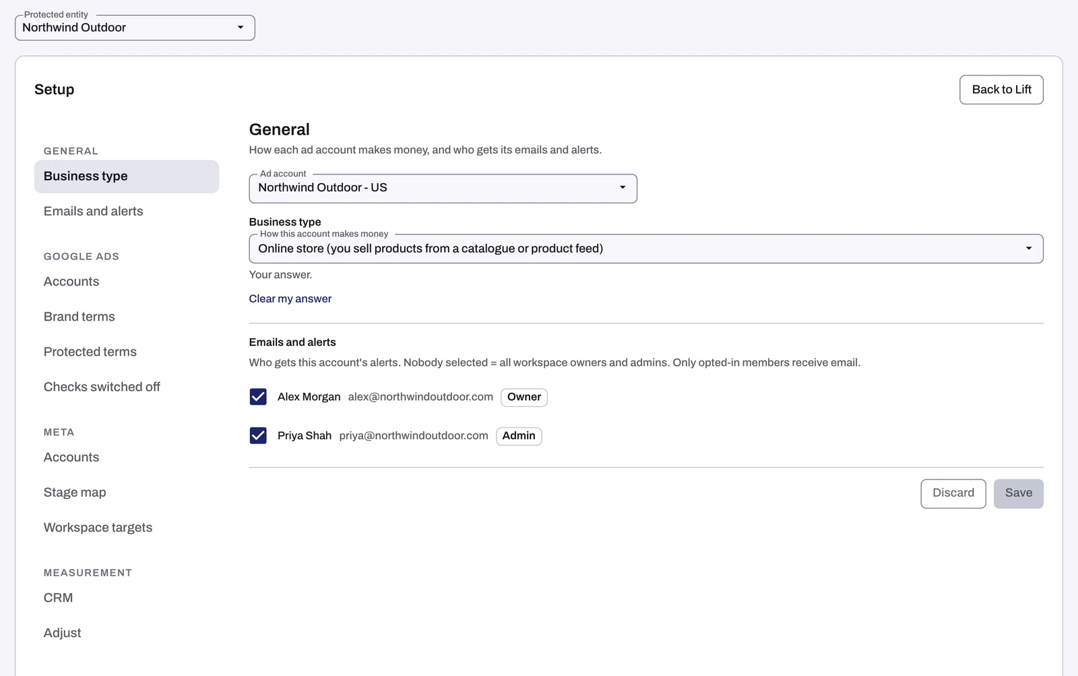Screen dimensions: 1078x676
Task: Click the Admin badge next to Priya Shah
Action: 519,436
